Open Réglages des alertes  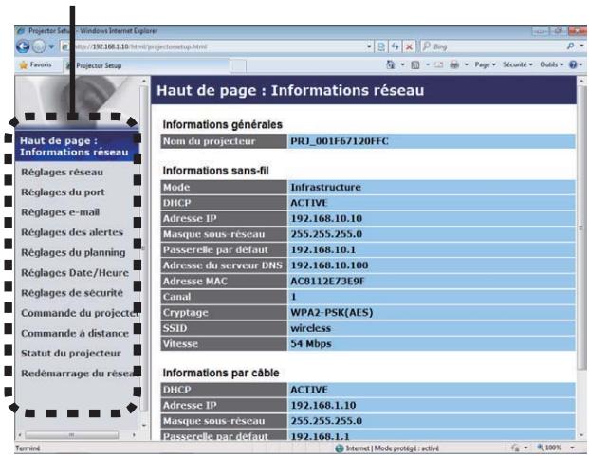[x=72, y=232]
